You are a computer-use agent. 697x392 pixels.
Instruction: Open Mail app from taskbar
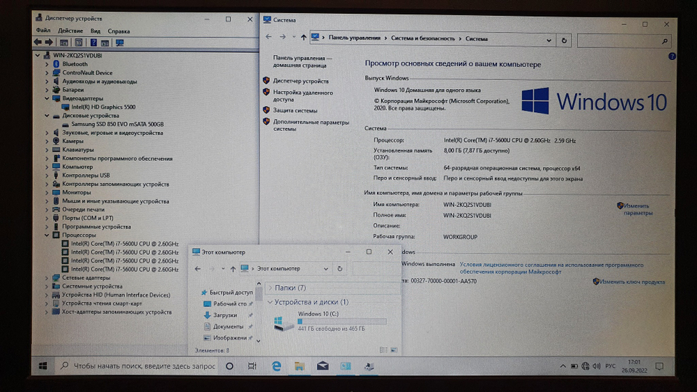click(x=323, y=366)
